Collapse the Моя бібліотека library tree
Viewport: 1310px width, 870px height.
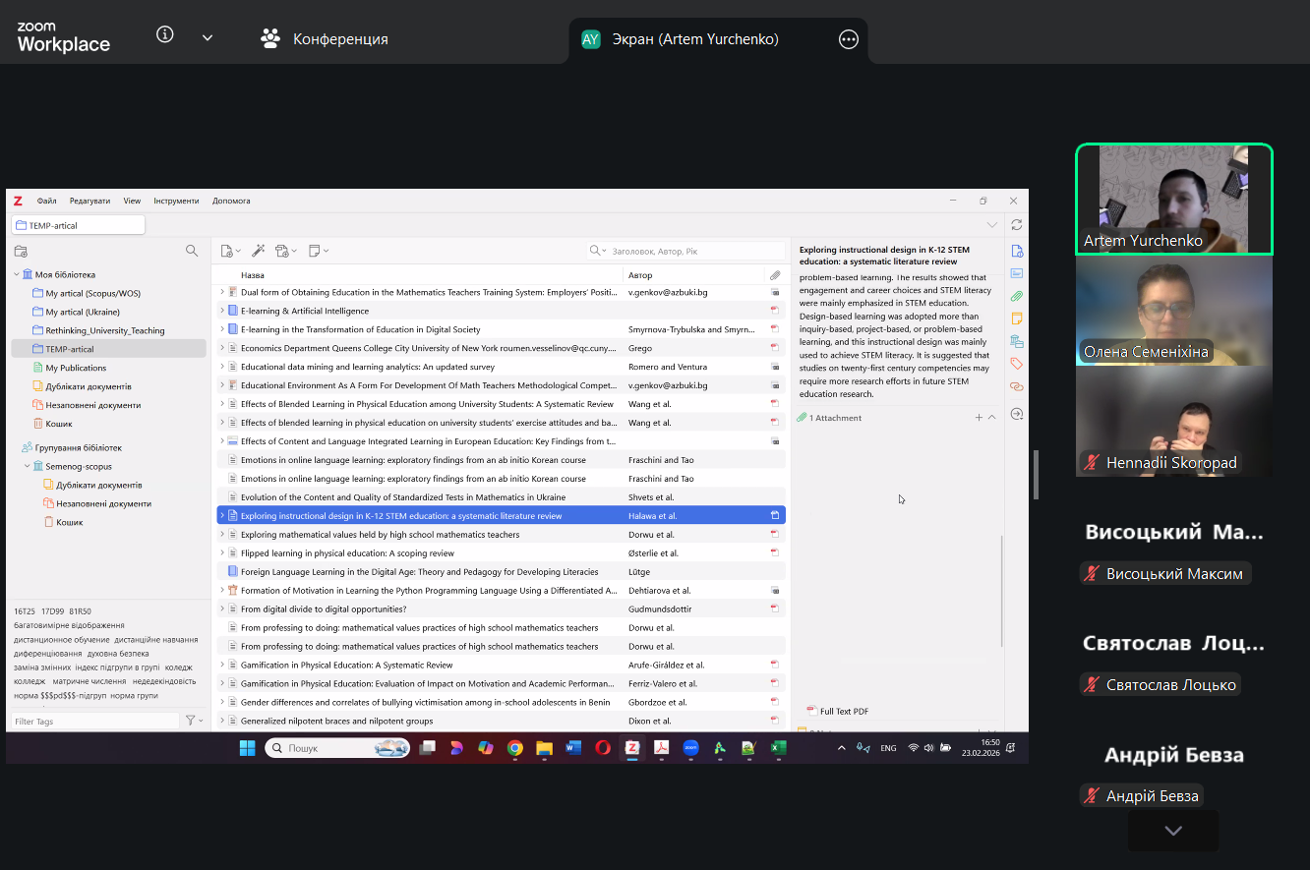(x=17, y=275)
